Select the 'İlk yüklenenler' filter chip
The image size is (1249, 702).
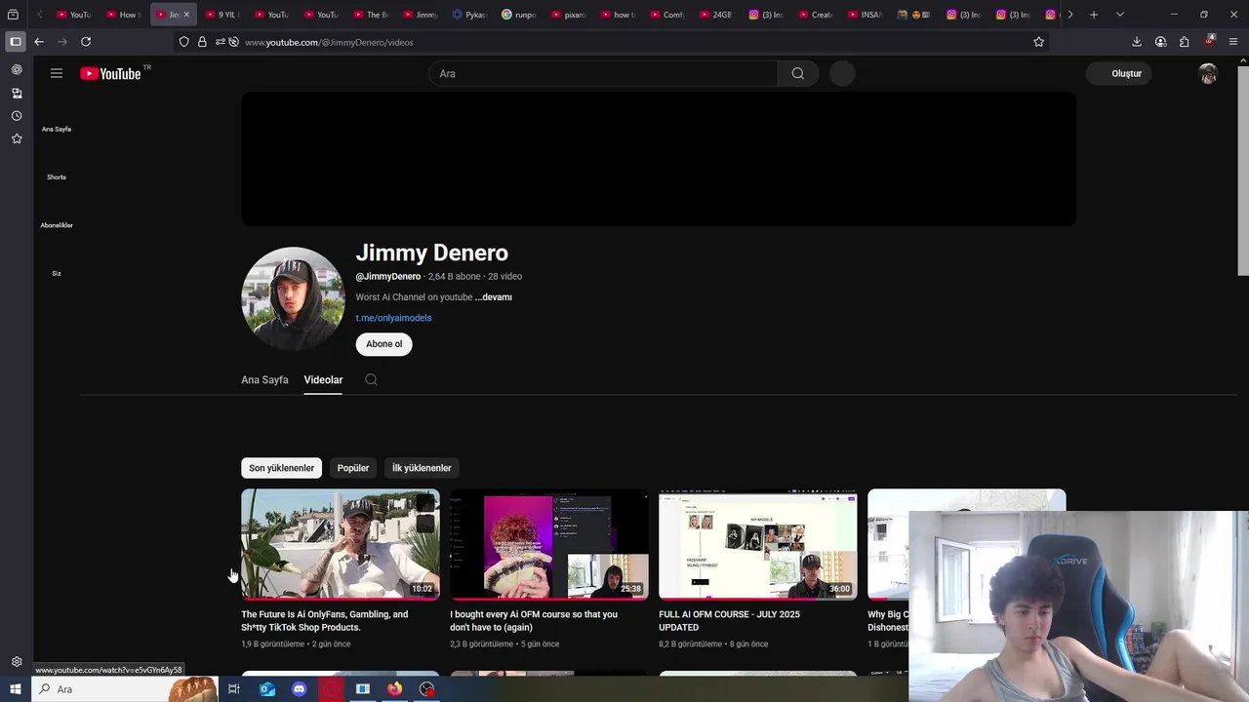(x=422, y=468)
